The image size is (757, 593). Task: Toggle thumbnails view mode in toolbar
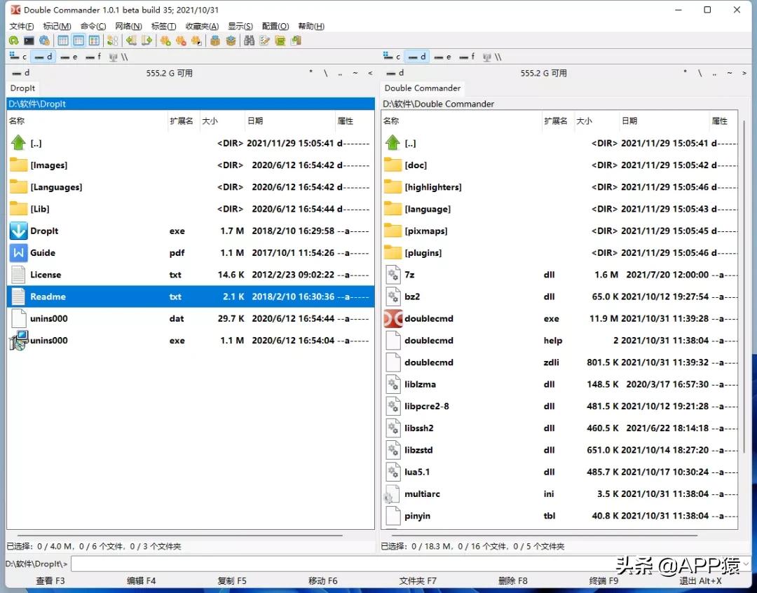click(93, 41)
